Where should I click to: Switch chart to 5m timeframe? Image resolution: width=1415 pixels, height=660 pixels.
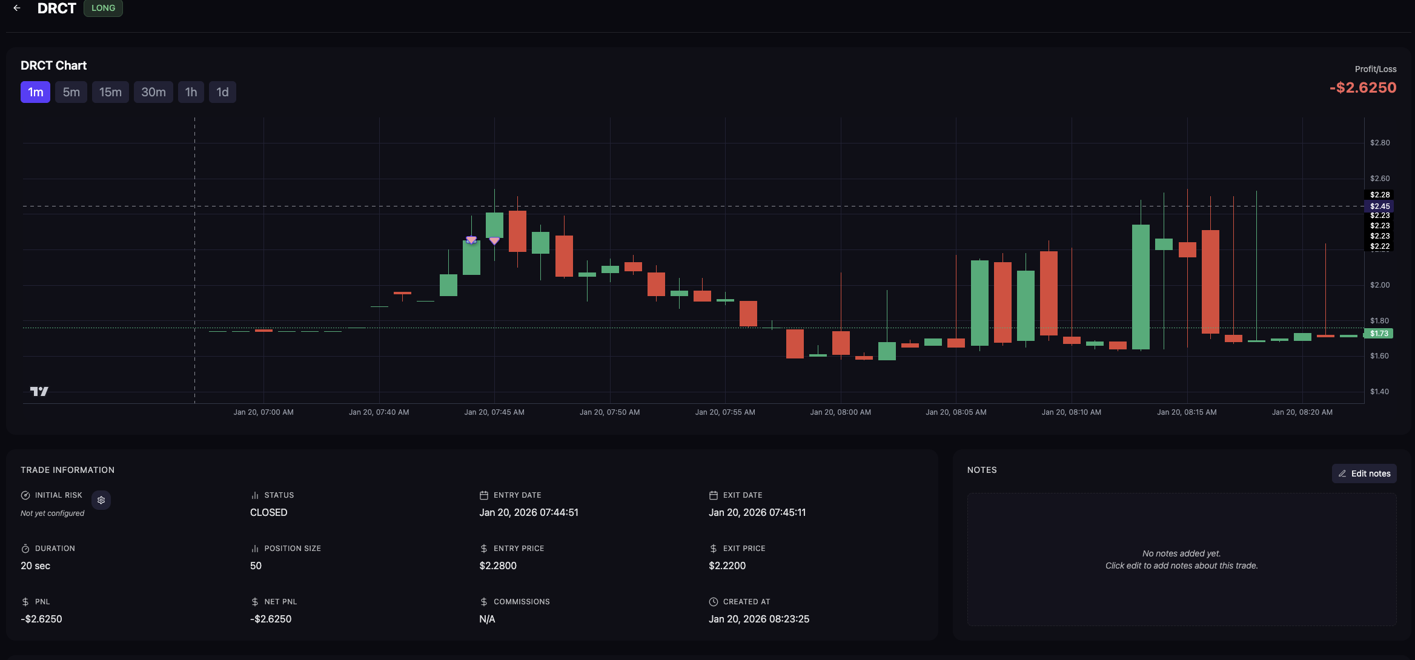tap(71, 92)
